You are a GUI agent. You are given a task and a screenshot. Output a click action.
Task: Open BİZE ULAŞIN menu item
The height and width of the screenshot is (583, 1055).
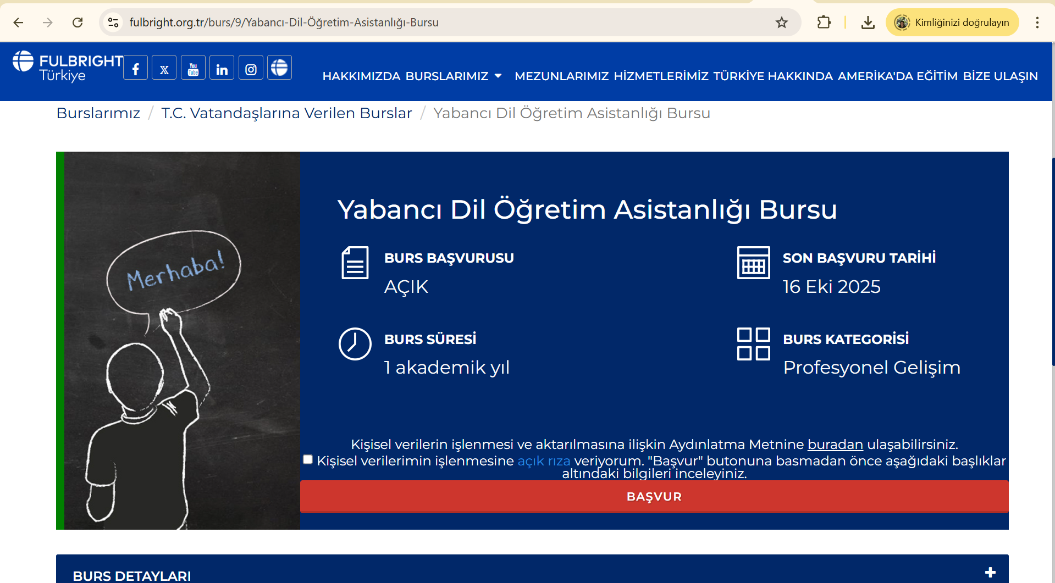tap(1000, 76)
